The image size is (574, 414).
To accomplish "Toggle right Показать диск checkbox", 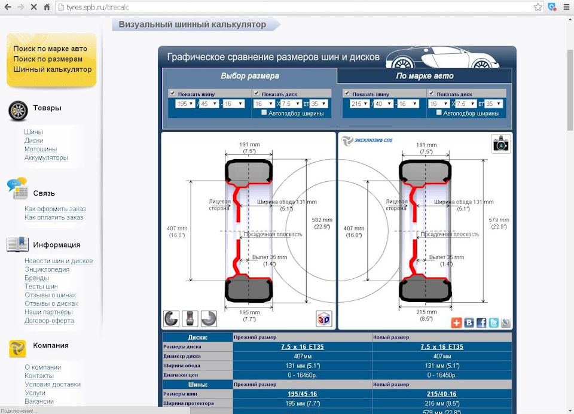I will tap(431, 93).
